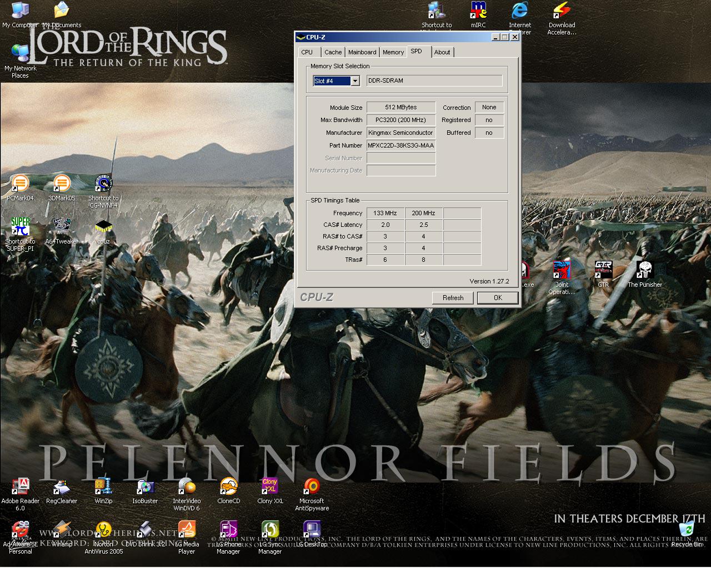Launch 3DMark05 shortcut

tap(62, 187)
